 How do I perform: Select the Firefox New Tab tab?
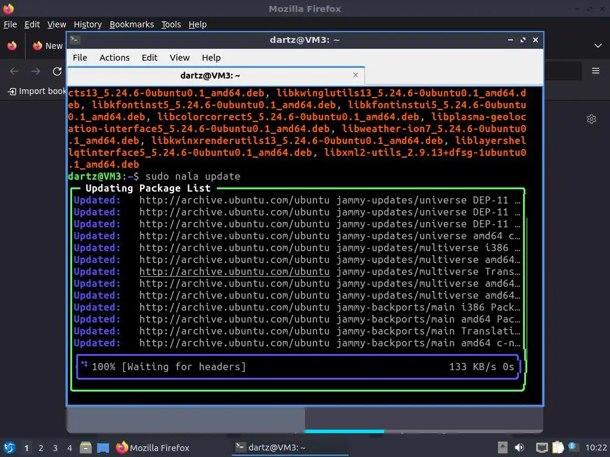(x=47, y=46)
